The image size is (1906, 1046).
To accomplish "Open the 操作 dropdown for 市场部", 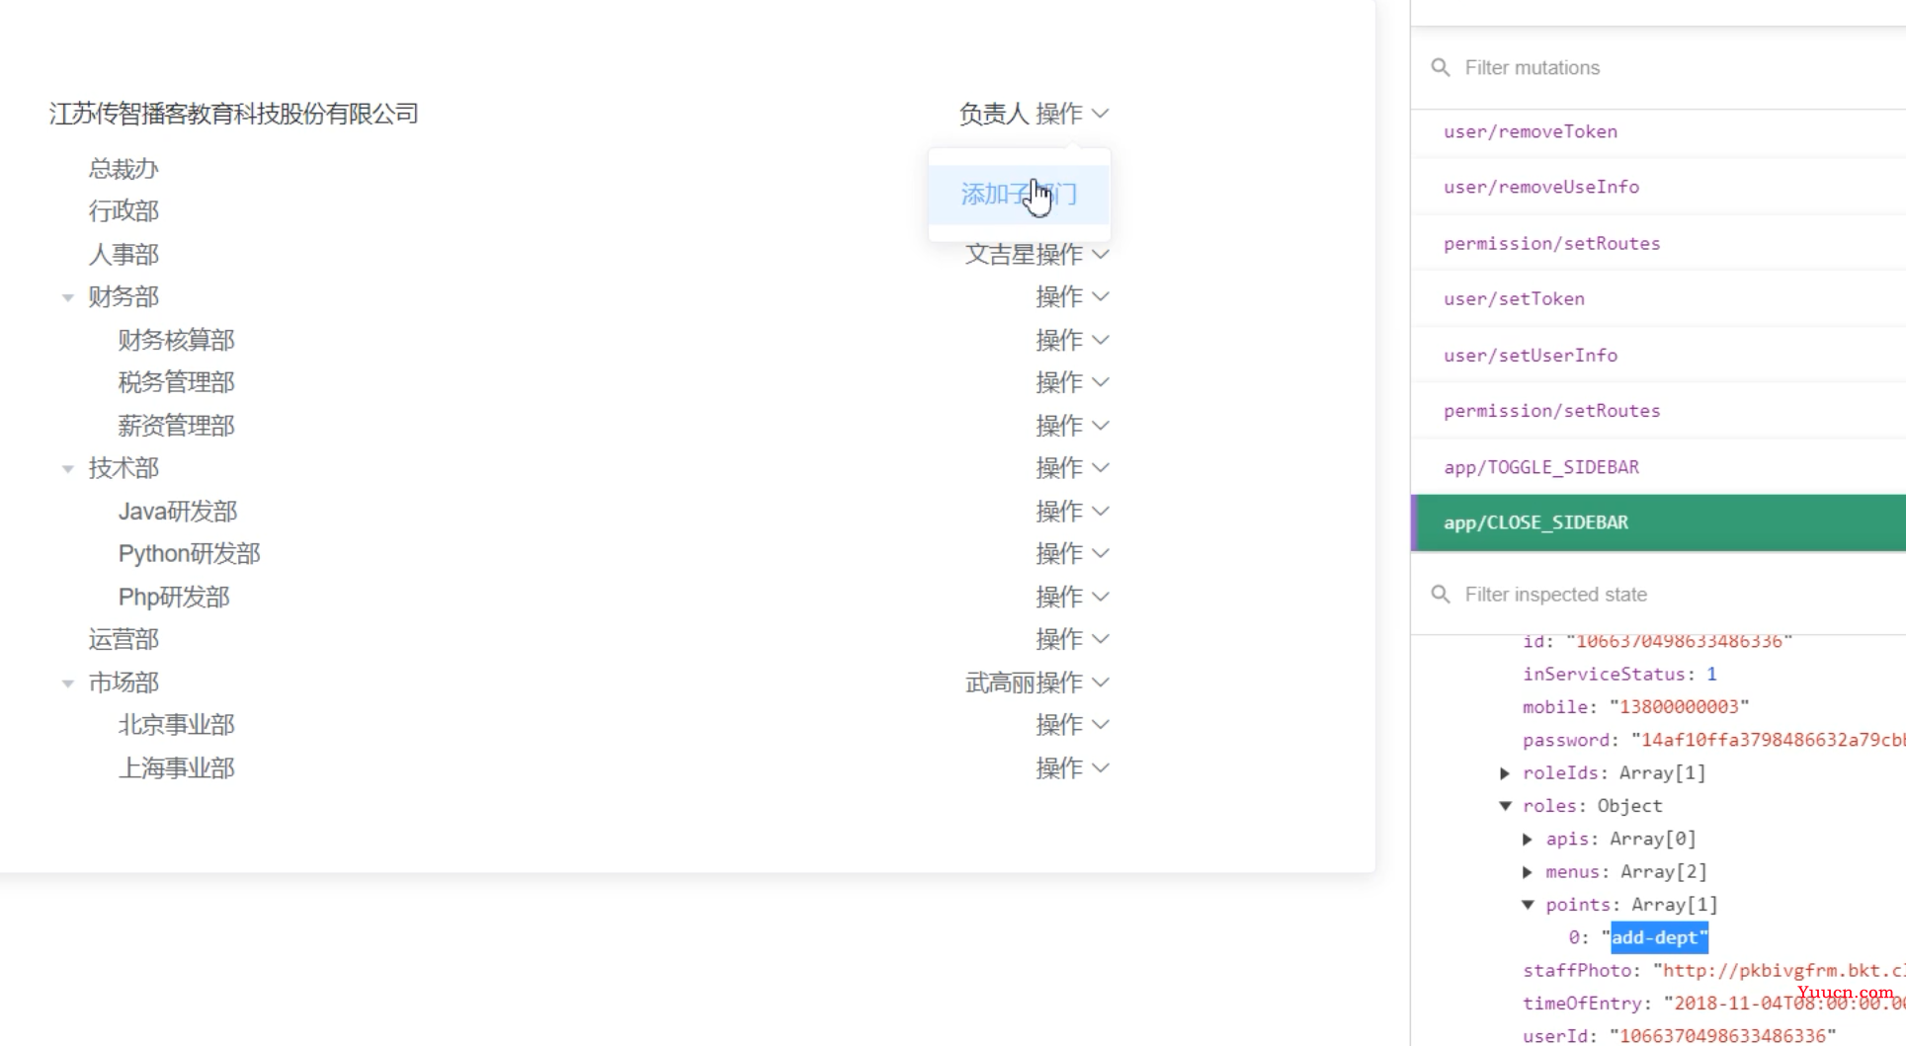I will 1072,683.
